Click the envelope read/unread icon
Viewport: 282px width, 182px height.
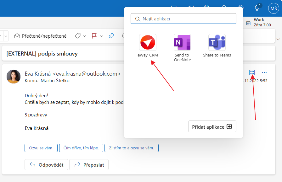pyautogui.click(x=17, y=36)
